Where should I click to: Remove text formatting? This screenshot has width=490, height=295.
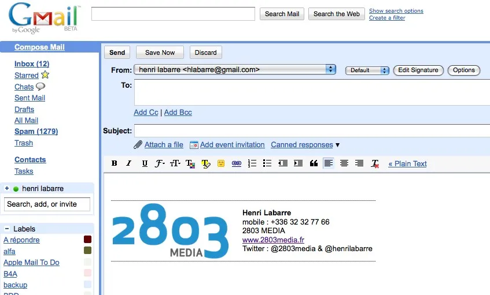(375, 163)
